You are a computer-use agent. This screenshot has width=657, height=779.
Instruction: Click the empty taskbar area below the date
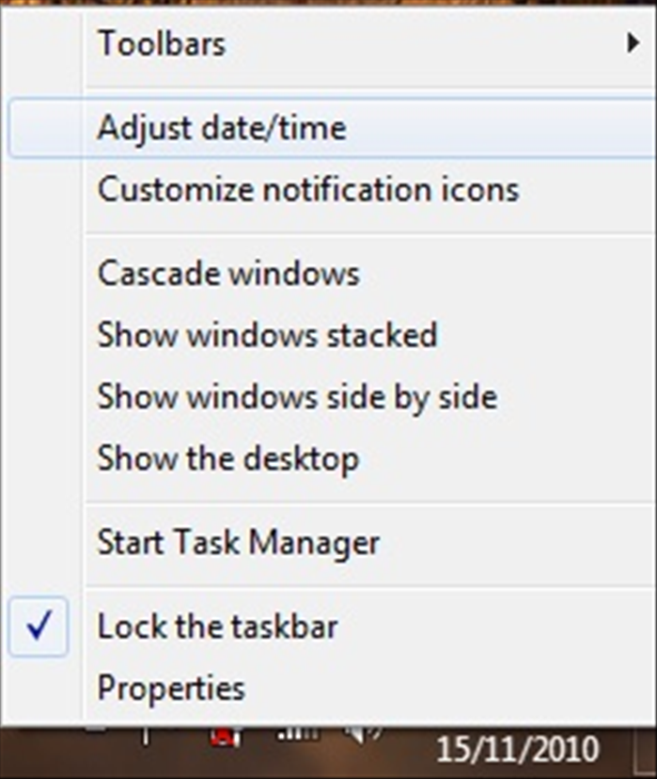tap(518, 771)
